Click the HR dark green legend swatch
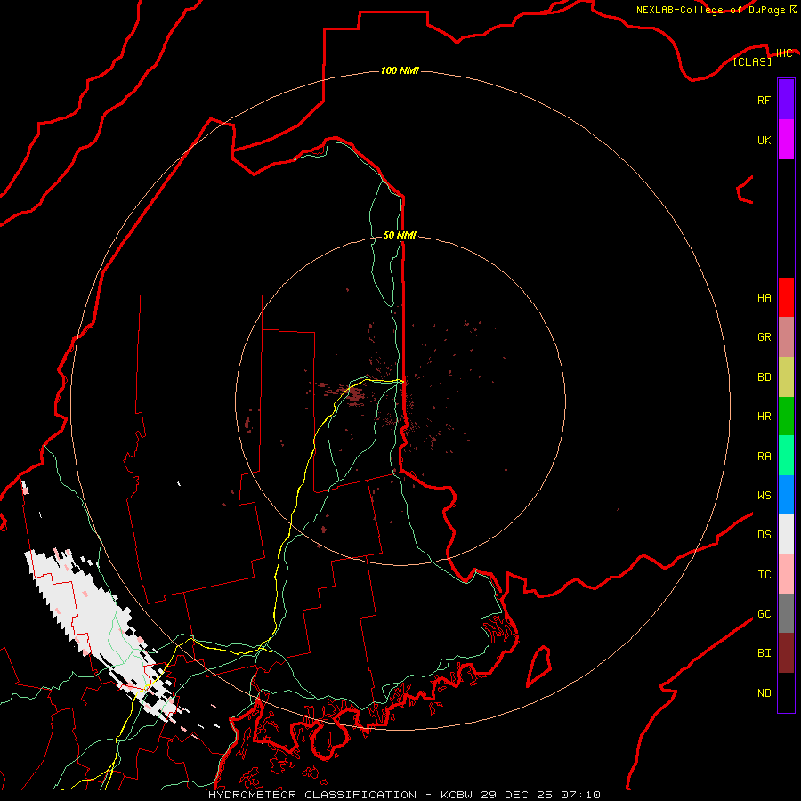The height and width of the screenshot is (801, 801). tap(786, 417)
